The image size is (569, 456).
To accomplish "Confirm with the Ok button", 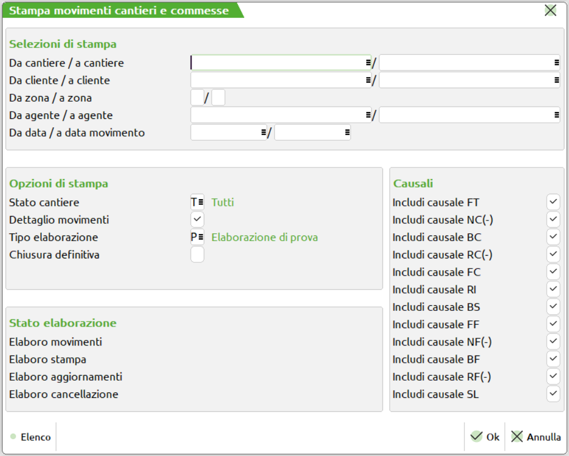I will (485, 437).
